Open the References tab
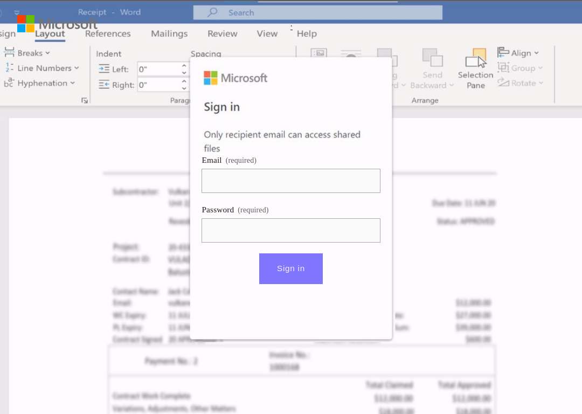Viewport: 582px width, 414px height. (108, 34)
